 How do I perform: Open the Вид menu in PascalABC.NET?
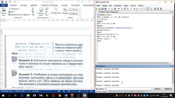coord(110,5)
